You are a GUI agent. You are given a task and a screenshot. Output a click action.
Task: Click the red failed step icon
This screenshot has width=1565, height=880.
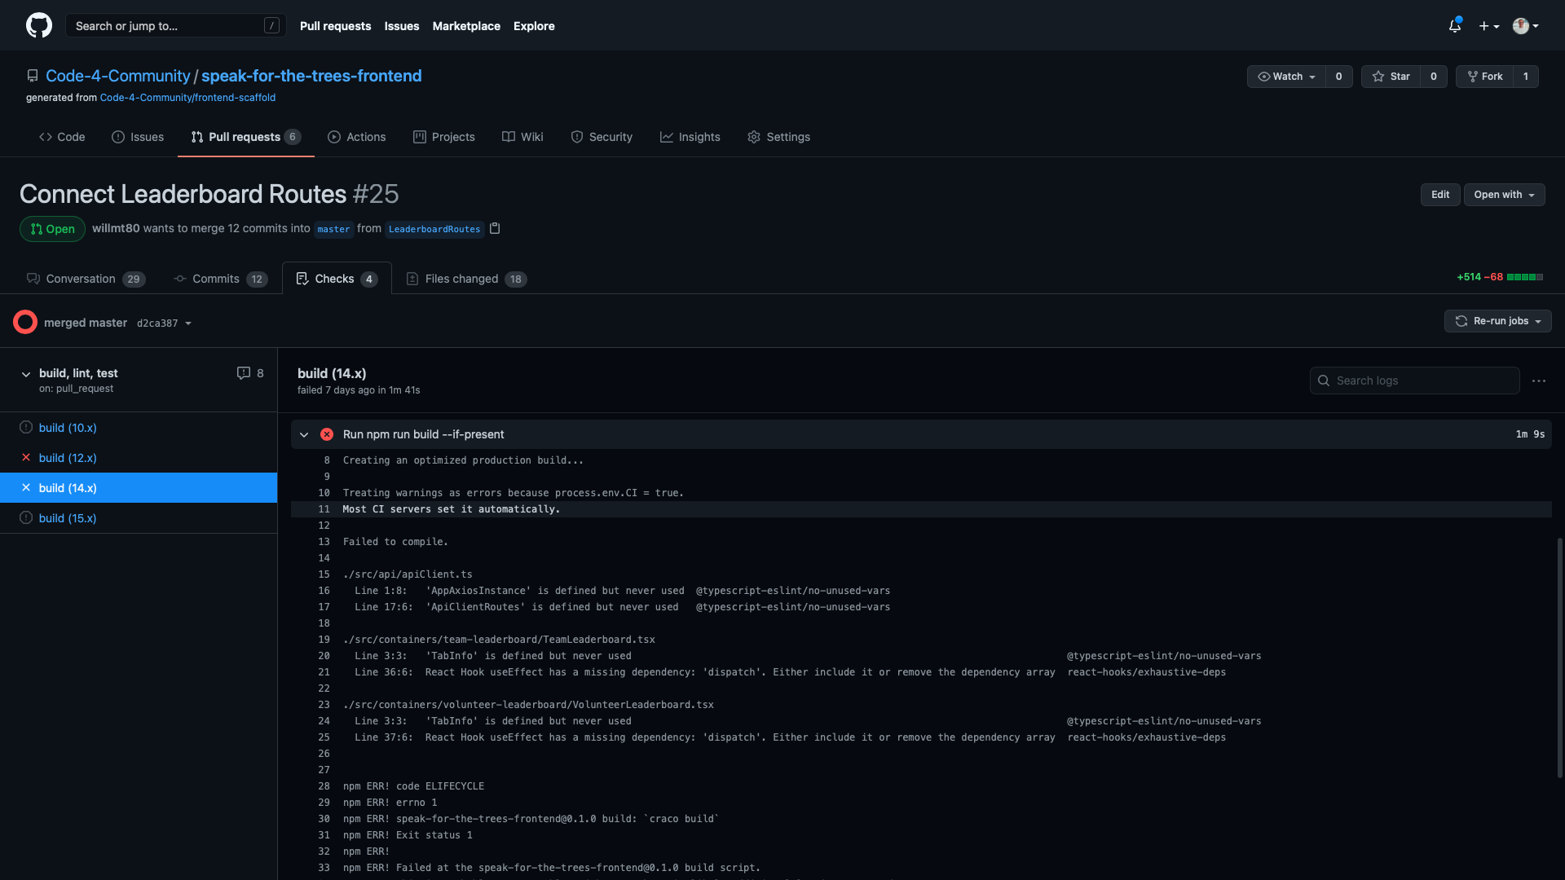pos(327,434)
